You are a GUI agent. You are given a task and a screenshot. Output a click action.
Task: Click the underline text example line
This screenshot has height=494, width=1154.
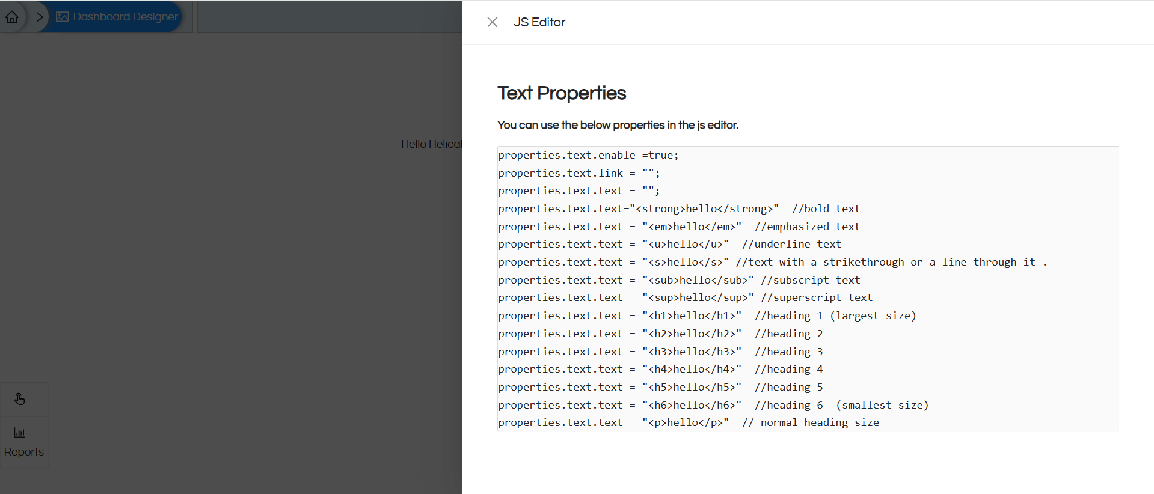point(670,244)
